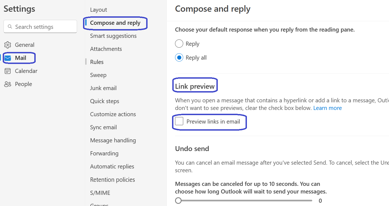Select the Reply radio button

point(179,44)
